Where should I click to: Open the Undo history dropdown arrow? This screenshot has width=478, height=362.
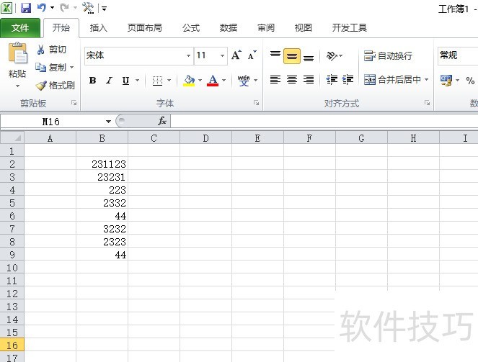pos(52,8)
